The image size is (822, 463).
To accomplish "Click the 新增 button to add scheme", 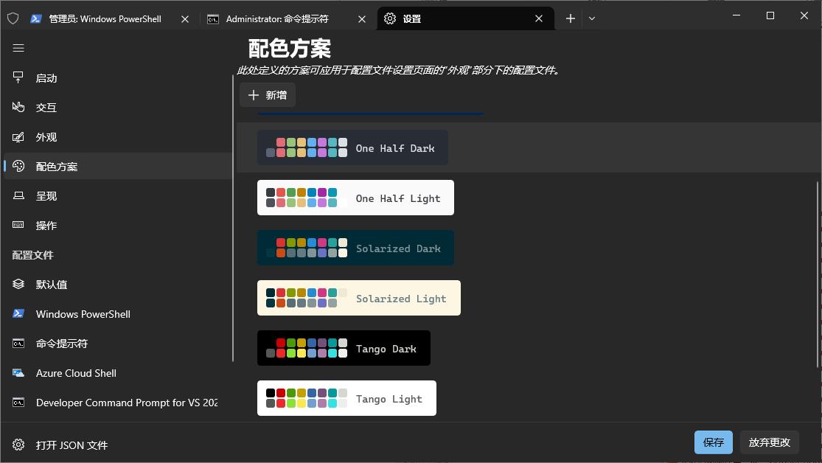I will [x=267, y=94].
